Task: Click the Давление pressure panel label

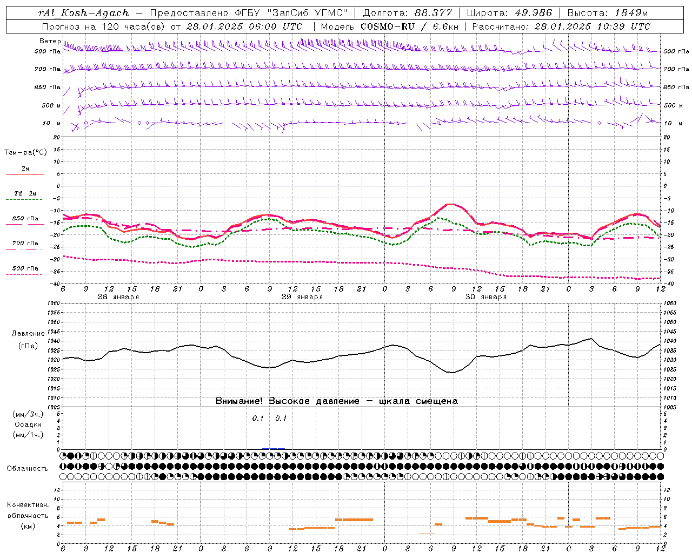Action: pos(28,334)
